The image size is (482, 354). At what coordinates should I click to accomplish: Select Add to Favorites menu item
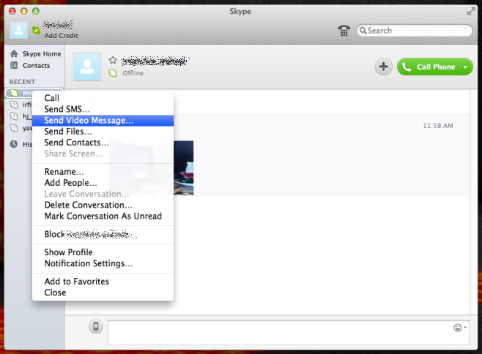[103, 282]
